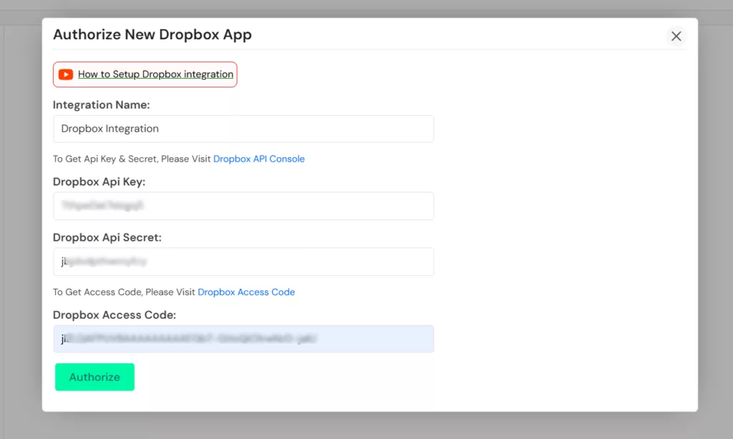Click the YouTube play icon

66,74
